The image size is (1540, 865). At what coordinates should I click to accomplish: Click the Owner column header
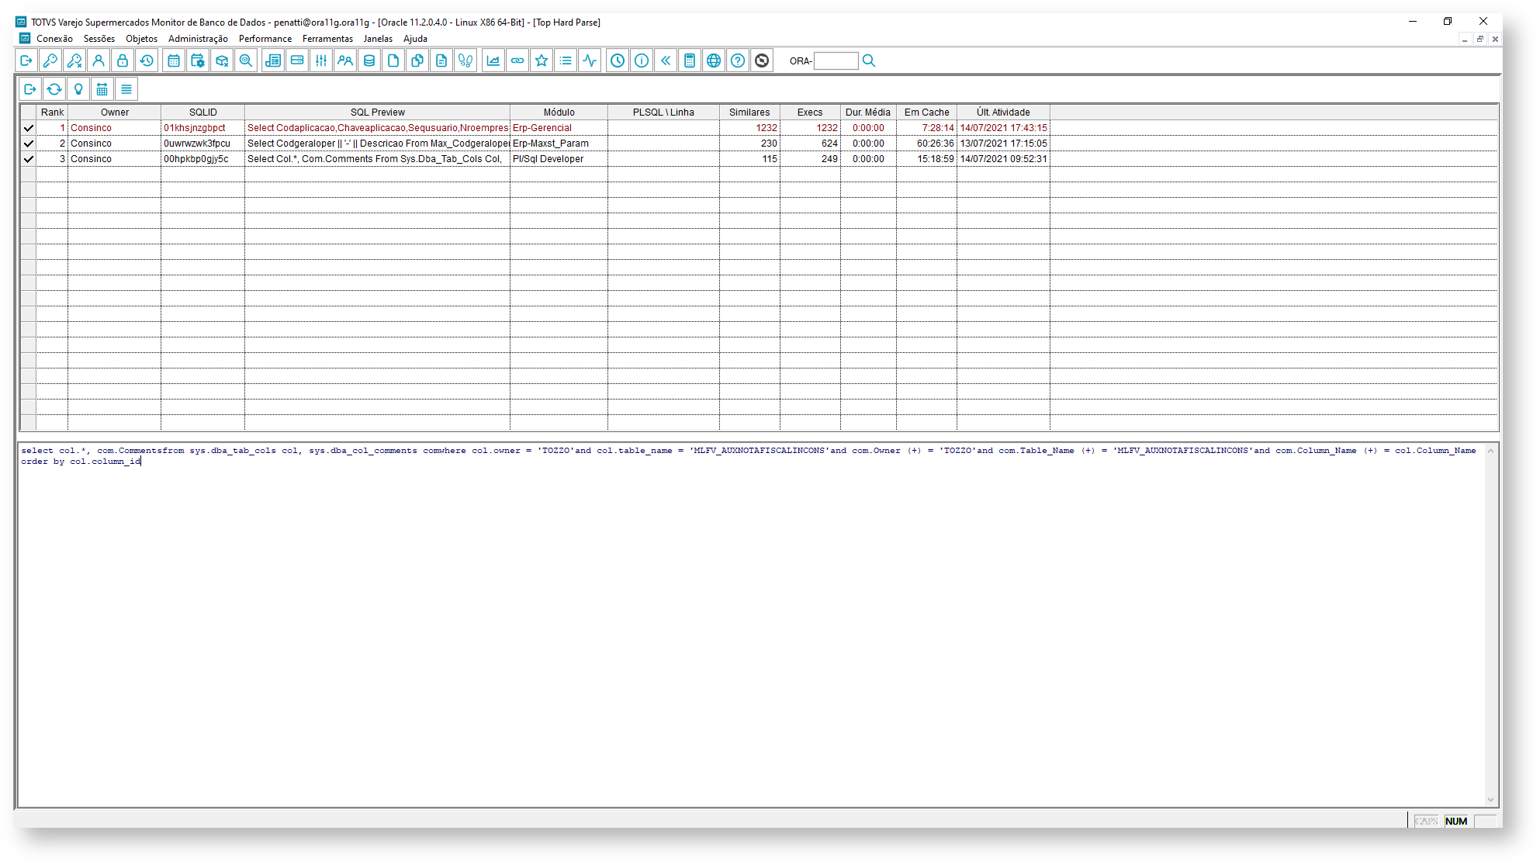pyautogui.click(x=114, y=112)
